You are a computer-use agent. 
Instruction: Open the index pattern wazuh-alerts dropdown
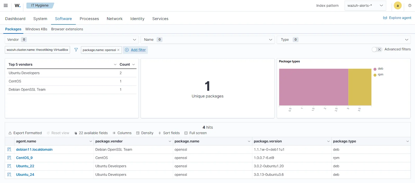coord(365,5)
